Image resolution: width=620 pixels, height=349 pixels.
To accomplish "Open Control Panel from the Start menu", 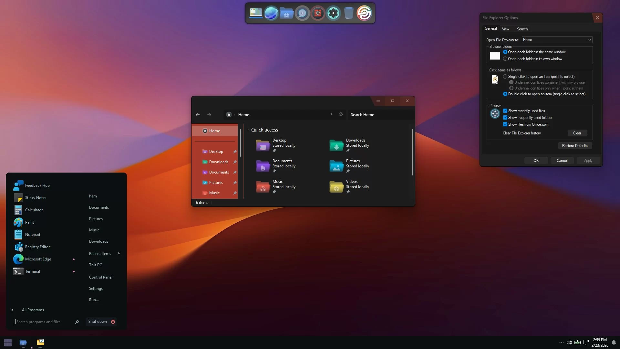I will pos(101,277).
